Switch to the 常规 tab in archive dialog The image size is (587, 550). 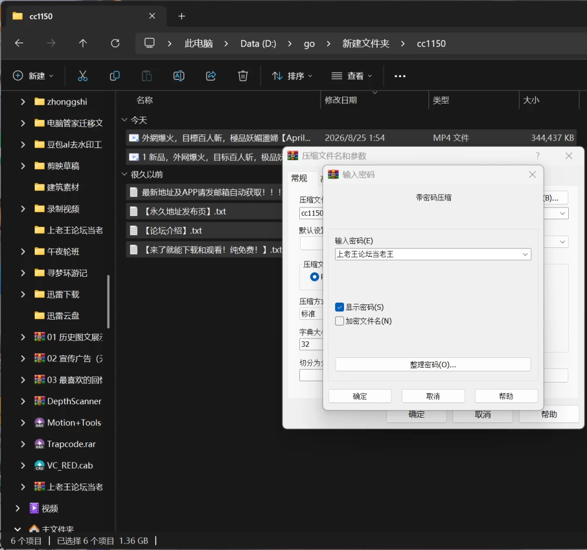pyautogui.click(x=299, y=178)
